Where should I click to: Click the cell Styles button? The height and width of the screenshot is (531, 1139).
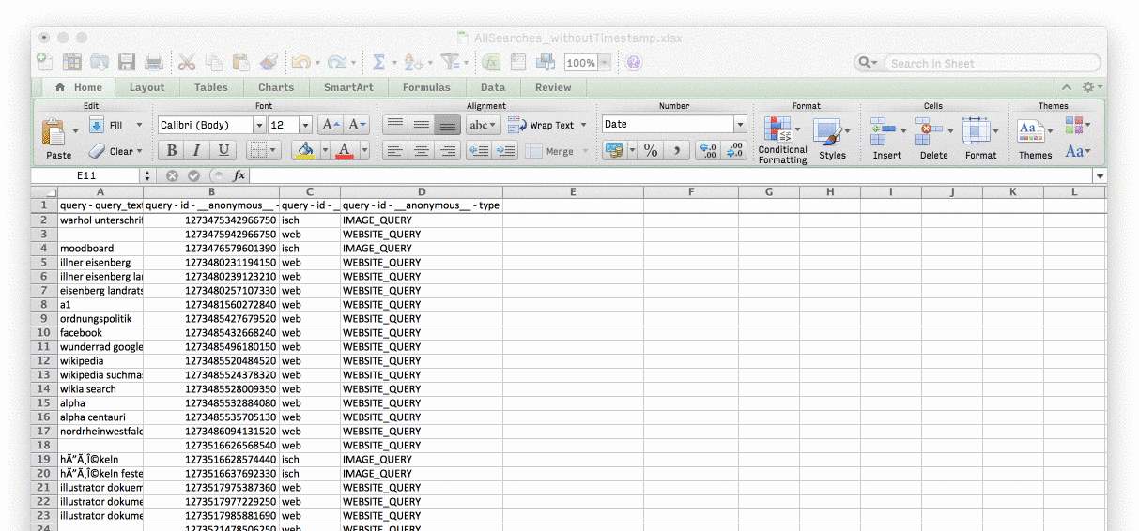click(x=832, y=139)
